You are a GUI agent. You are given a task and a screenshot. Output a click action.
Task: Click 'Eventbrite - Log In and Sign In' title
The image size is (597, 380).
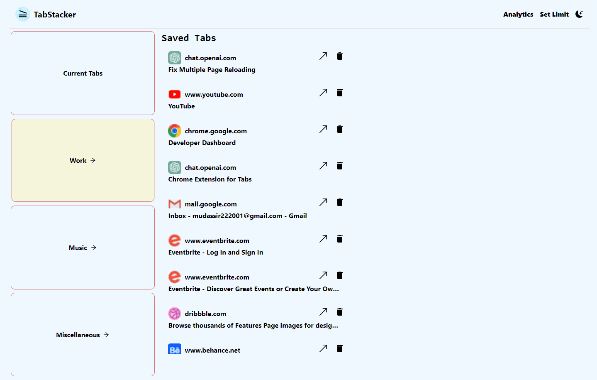coord(216,253)
